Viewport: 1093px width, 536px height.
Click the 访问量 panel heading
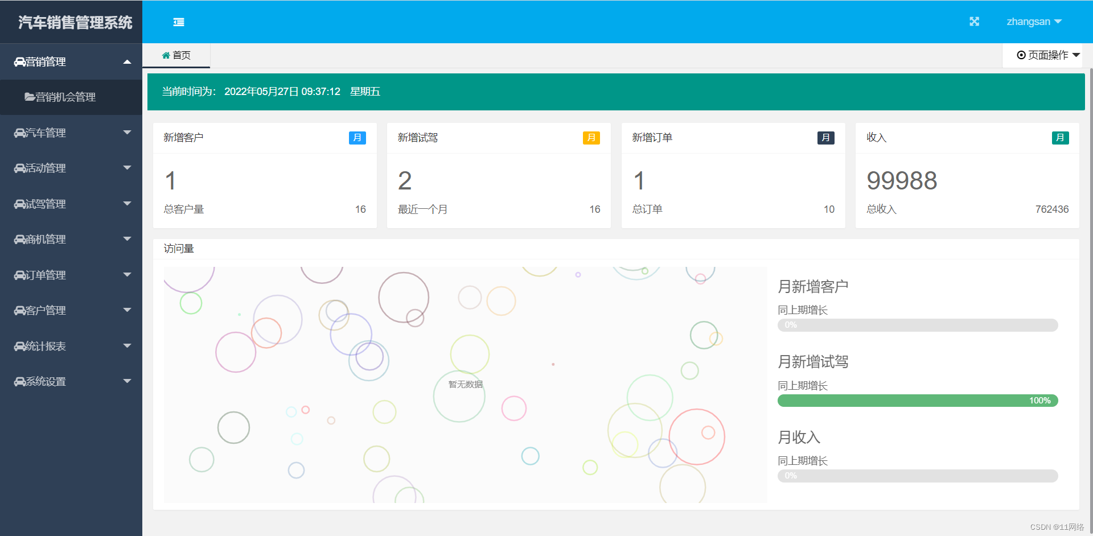click(x=179, y=249)
